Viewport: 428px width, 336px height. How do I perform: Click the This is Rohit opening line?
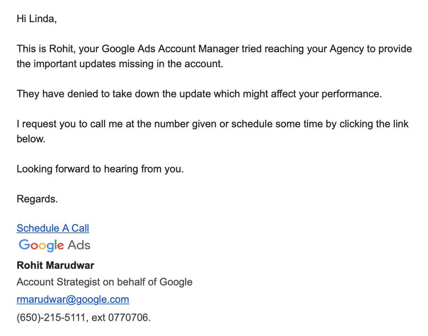pyautogui.click(x=214, y=49)
